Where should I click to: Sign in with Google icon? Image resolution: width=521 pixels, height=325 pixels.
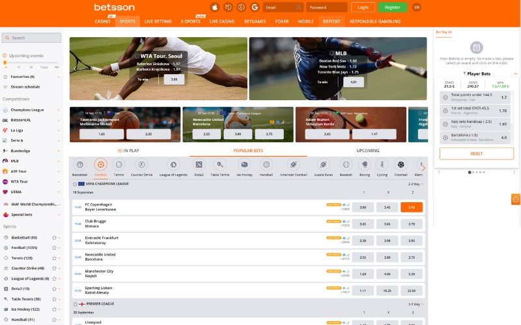click(255, 7)
